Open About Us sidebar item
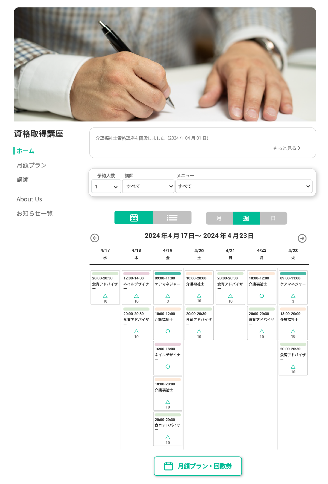The height and width of the screenshot is (484, 328). 29,199
